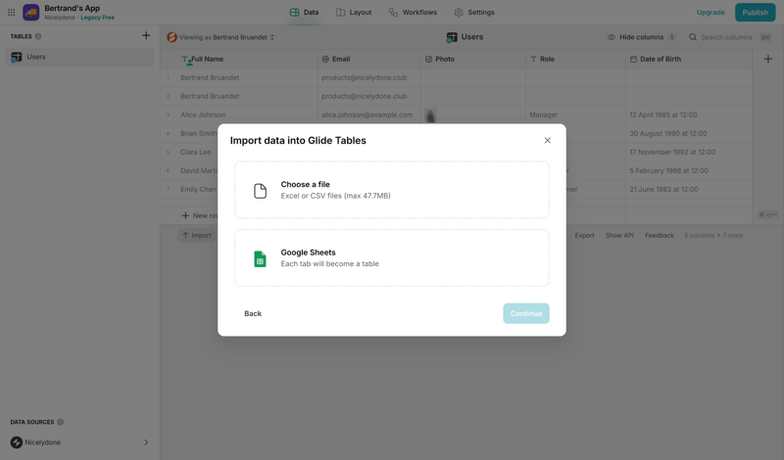Viewport: 784px width, 460px height.
Task: Select the Users table in sidebar
Action: point(80,57)
